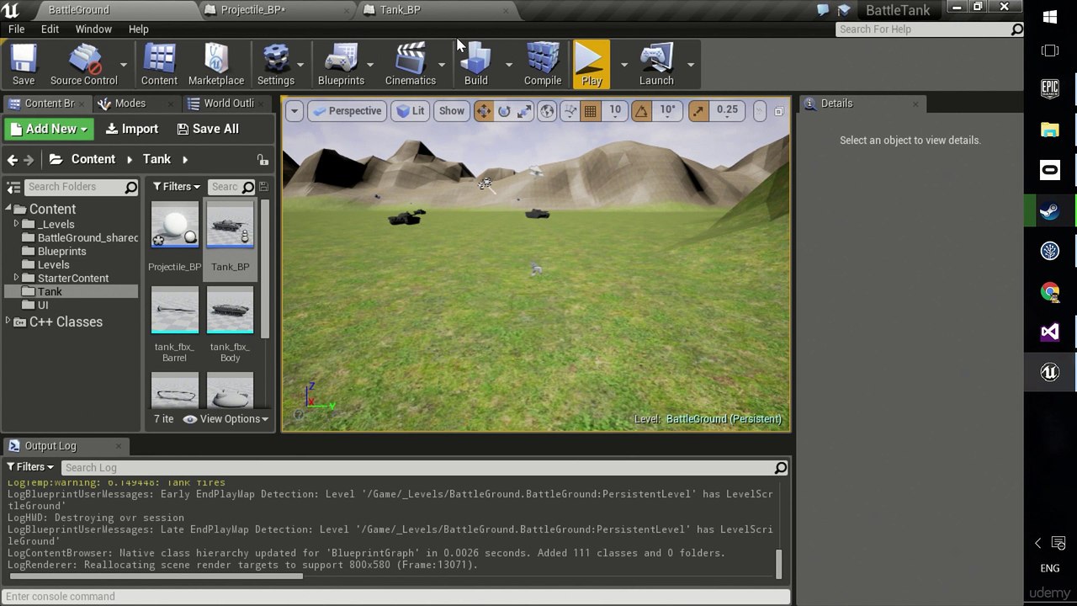Viewport: 1077px width, 606px height.
Task: Click the asset search field
Action: click(231, 187)
